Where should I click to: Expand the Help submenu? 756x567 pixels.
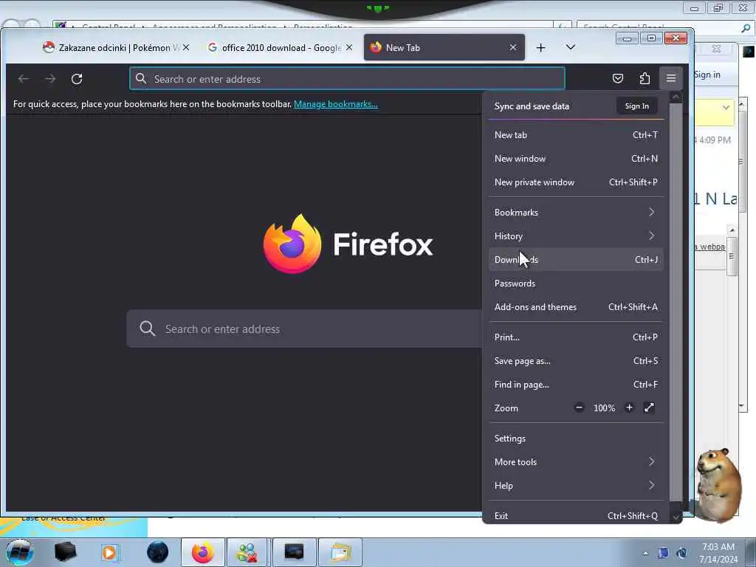pos(576,486)
